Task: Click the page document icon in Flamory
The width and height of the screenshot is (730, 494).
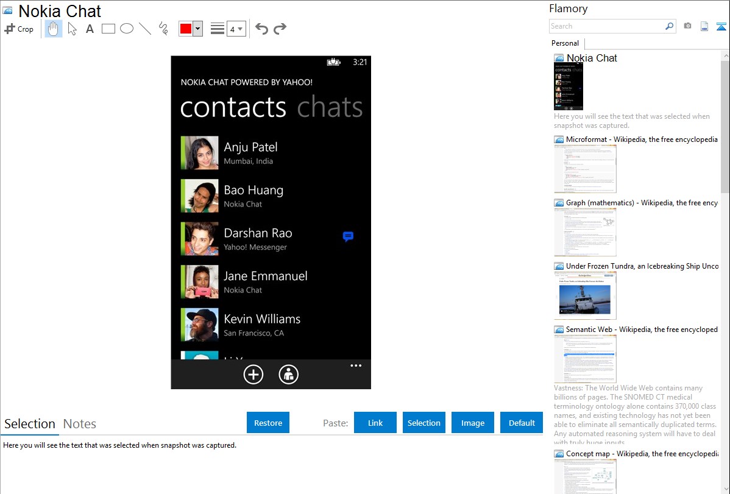Action: click(704, 26)
